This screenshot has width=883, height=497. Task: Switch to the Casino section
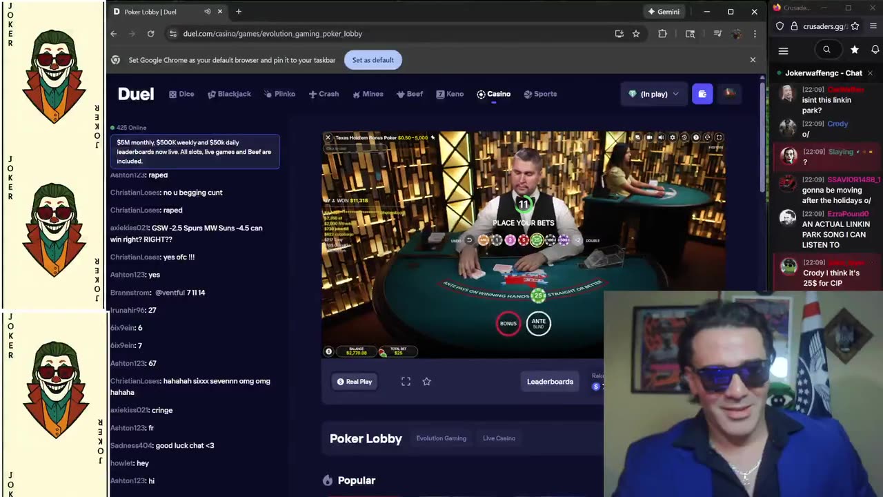point(493,94)
